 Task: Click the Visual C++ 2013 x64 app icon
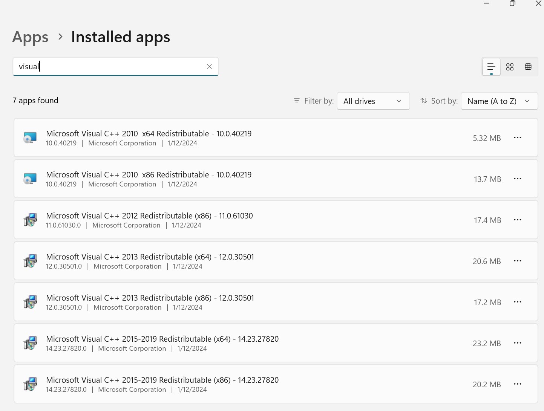click(x=30, y=261)
